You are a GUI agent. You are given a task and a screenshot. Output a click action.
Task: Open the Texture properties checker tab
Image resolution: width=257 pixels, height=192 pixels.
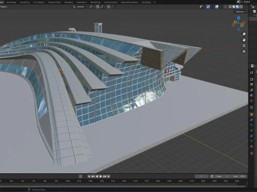point(252,153)
